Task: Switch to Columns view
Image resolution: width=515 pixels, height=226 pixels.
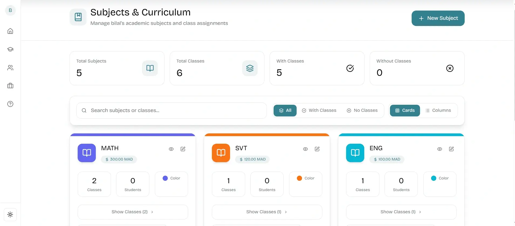Action: tap(438, 110)
